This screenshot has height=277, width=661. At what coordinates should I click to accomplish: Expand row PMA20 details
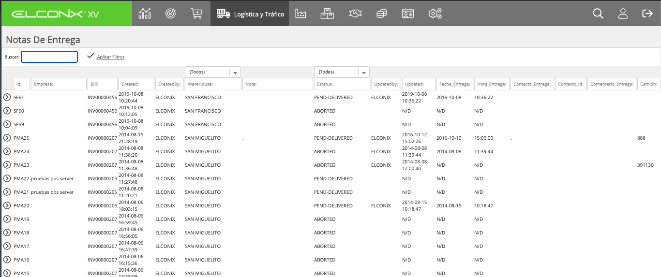tap(7, 205)
